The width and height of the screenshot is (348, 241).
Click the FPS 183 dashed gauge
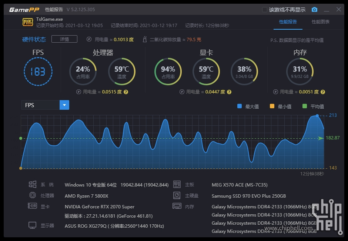coord(38,72)
